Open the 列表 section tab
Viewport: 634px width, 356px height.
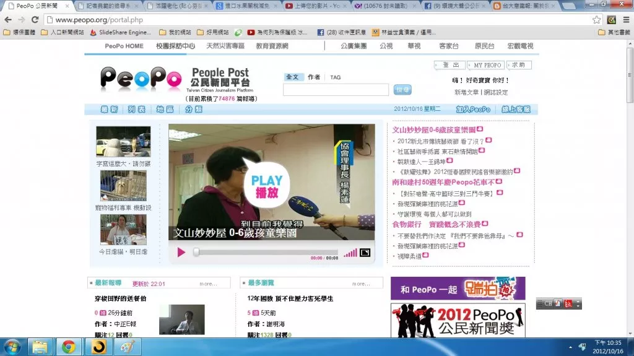point(137,109)
